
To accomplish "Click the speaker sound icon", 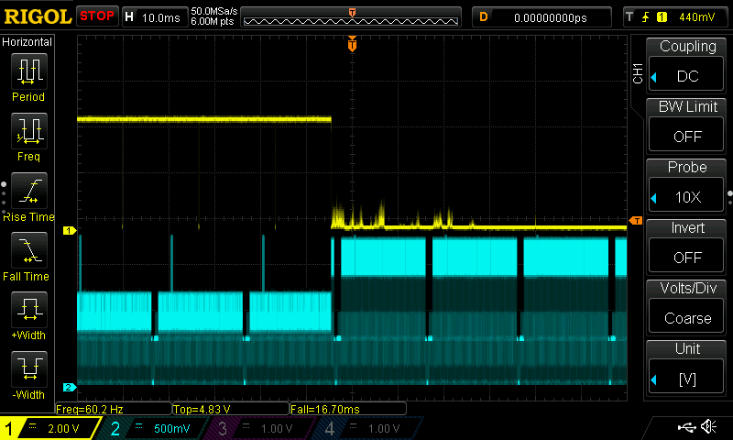I will tap(708, 427).
